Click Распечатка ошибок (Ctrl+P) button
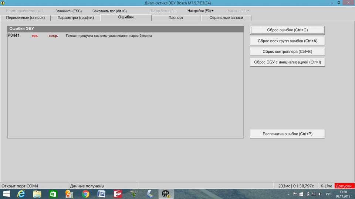Image resolution: width=355 pixels, height=199 pixels. point(287,134)
